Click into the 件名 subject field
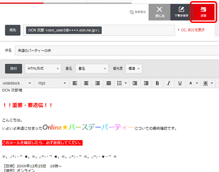This screenshot has width=219, height=172. click(x=117, y=51)
